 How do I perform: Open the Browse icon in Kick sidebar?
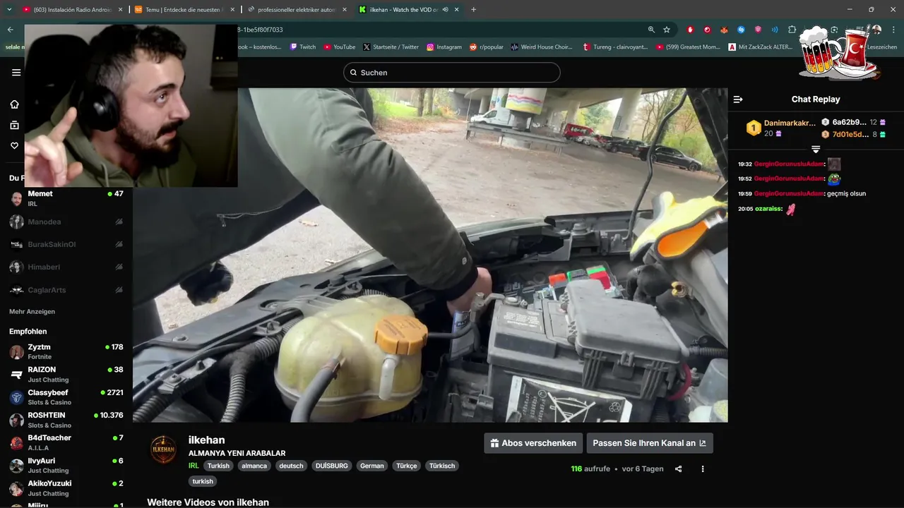14,125
